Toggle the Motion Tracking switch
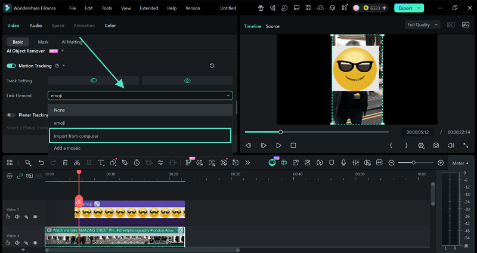 (11, 66)
